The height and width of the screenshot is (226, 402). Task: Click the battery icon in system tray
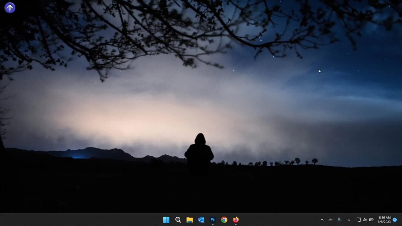(371, 220)
